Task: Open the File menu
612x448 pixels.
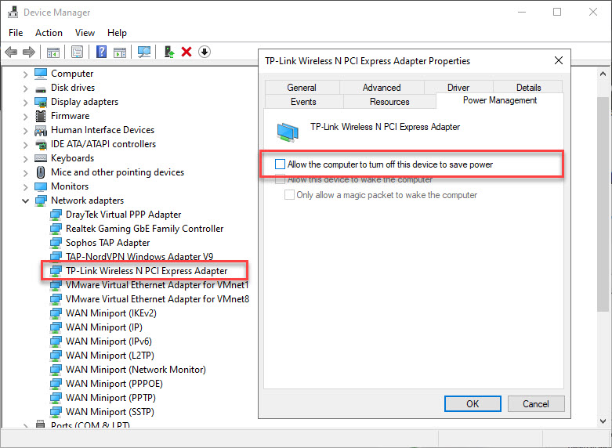Action: pyautogui.click(x=16, y=33)
